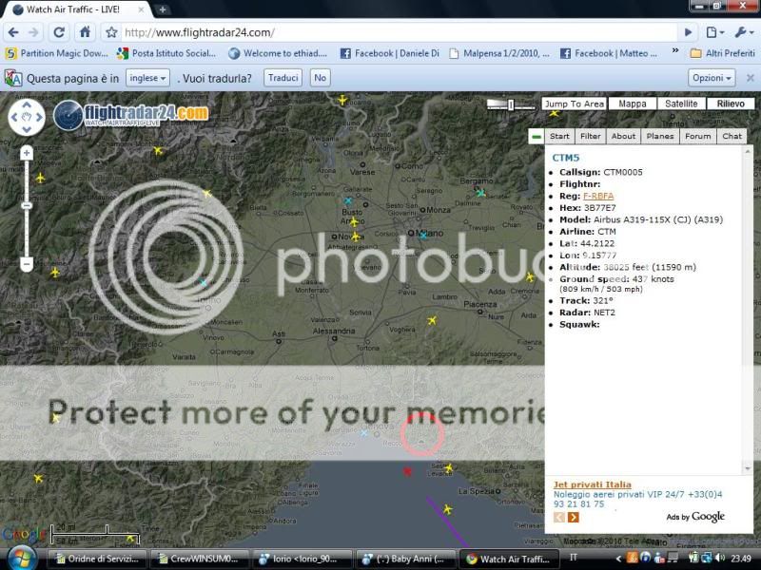The width and height of the screenshot is (761, 570).
Task: Click the browser reload button
Action: 59,32
